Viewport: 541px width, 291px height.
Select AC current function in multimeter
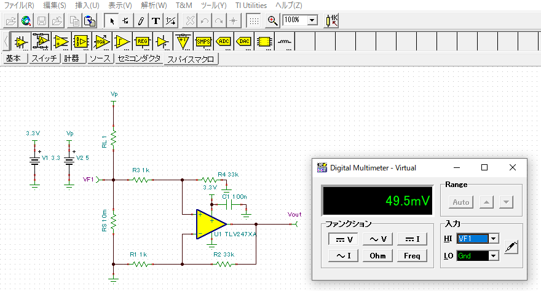point(344,256)
